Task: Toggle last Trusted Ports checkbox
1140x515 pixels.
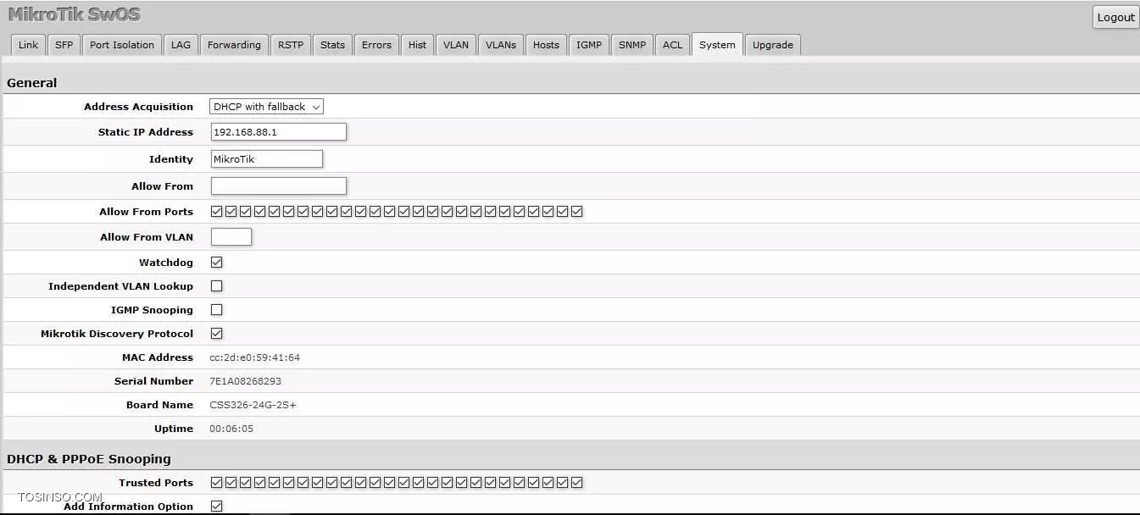Action: (x=577, y=483)
